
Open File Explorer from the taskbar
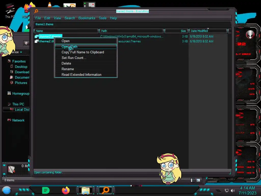pyautogui.click(x=86, y=190)
